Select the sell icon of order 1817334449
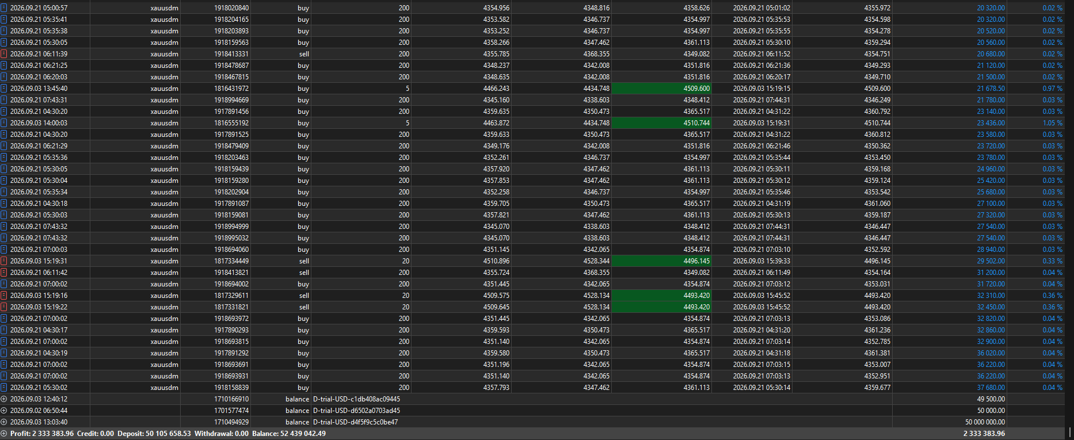The image size is (1074, 440). pyautogui.click(x=4, y=261)
